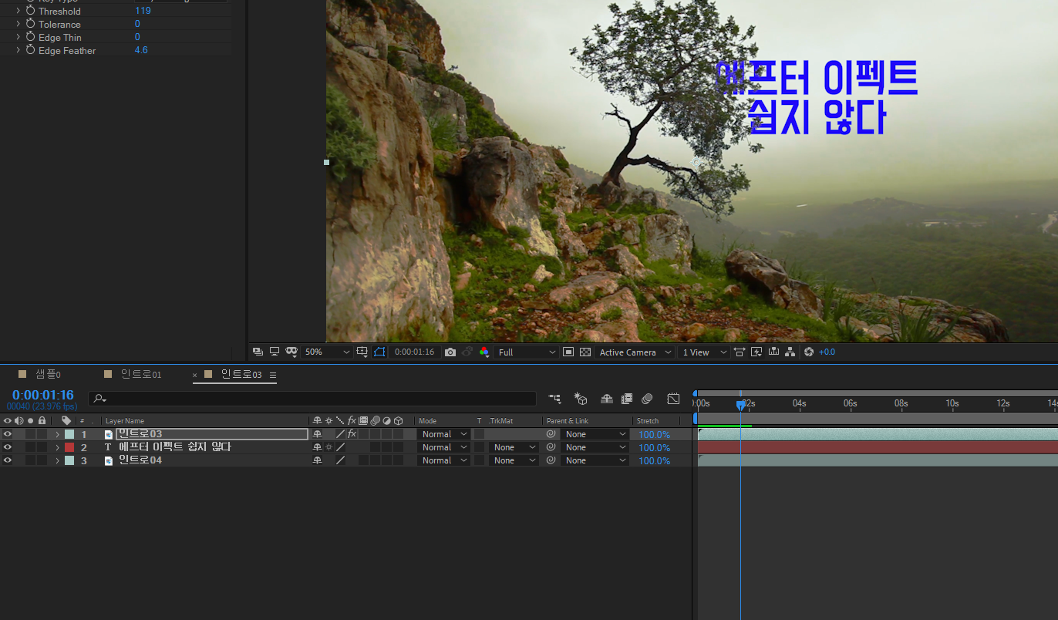This screenshot has width=1058, height=620.
Task: Select the 인트로03 timeline tab
Action: [241, 374]
